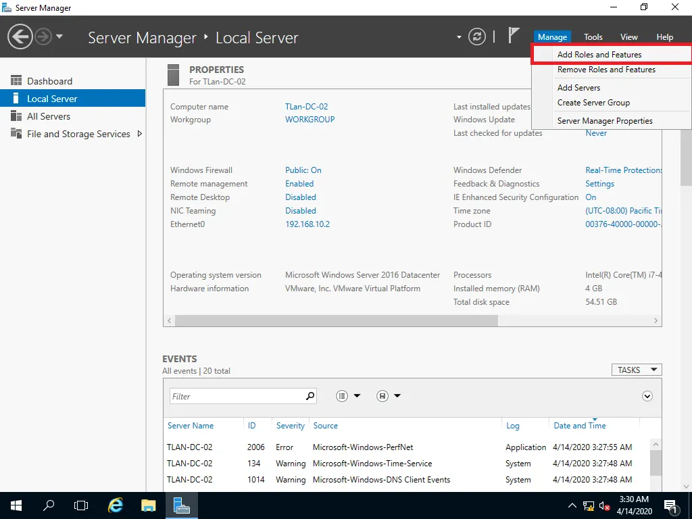Click the events Filter input field
Viewport: 692px width, 519px height.
pyautogui.click(x=237, y=396)
